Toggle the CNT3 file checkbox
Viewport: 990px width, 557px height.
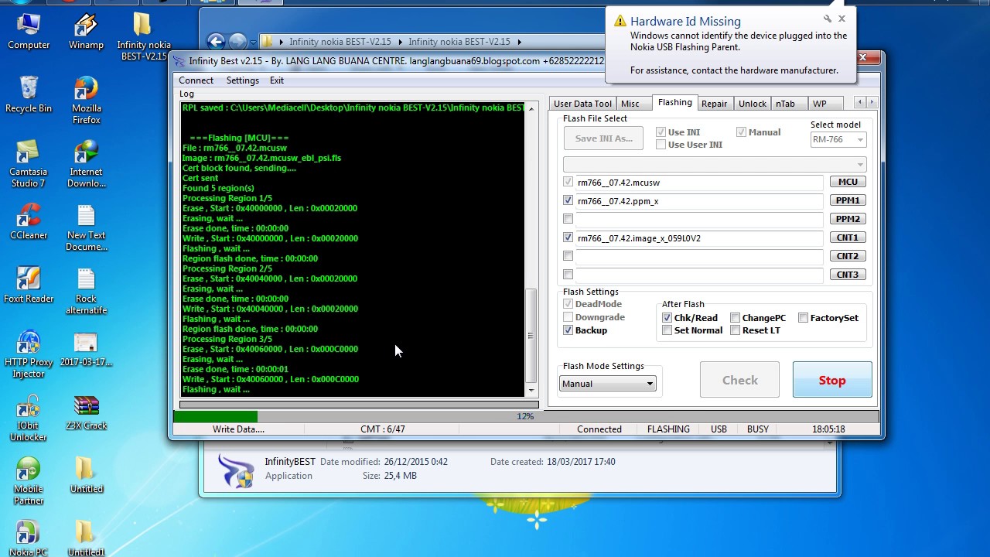tap(568, 275)
